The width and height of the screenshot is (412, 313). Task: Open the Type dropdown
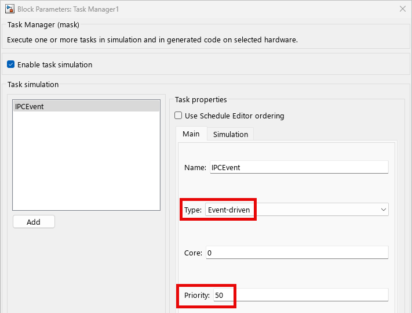click(297, 210)
